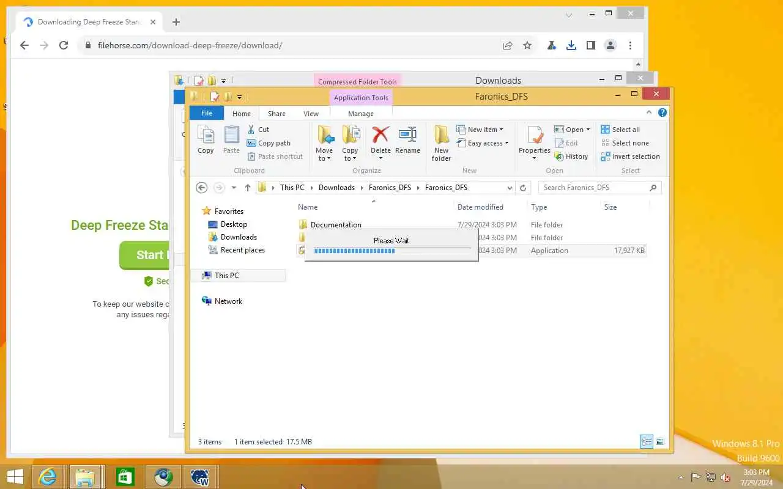Switch to details view in status bar
Image resolution: width=783 pixels, height=489 pixels.
click(647, 441)
